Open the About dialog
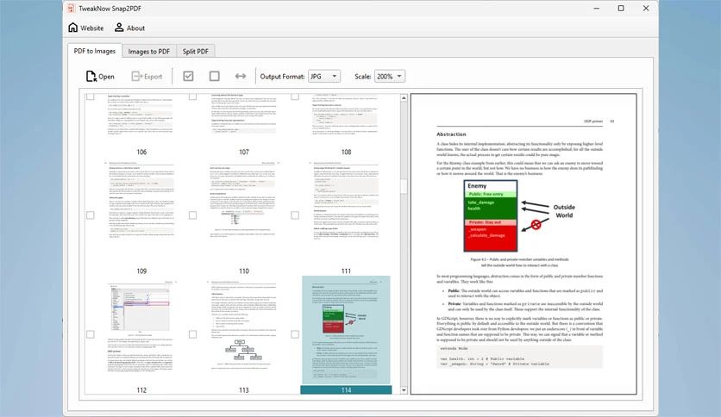The image size is (721, 417). [x=129, y=28]
